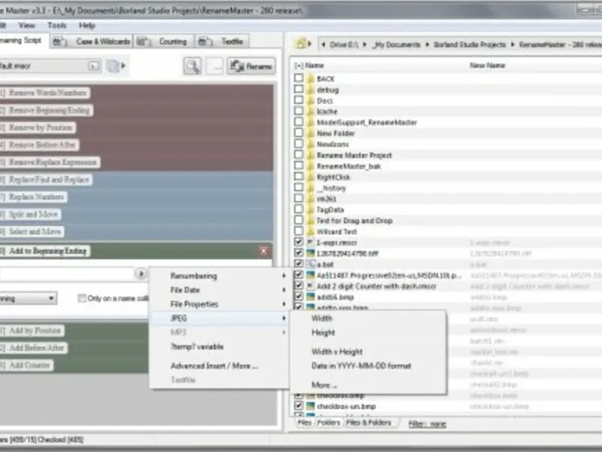Uncheck the 1-expr.rmscr file checkbox
This screenshot has width=602, height=452.
[x=298, y=242]
